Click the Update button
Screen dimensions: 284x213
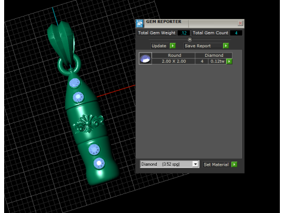(159, 46)
